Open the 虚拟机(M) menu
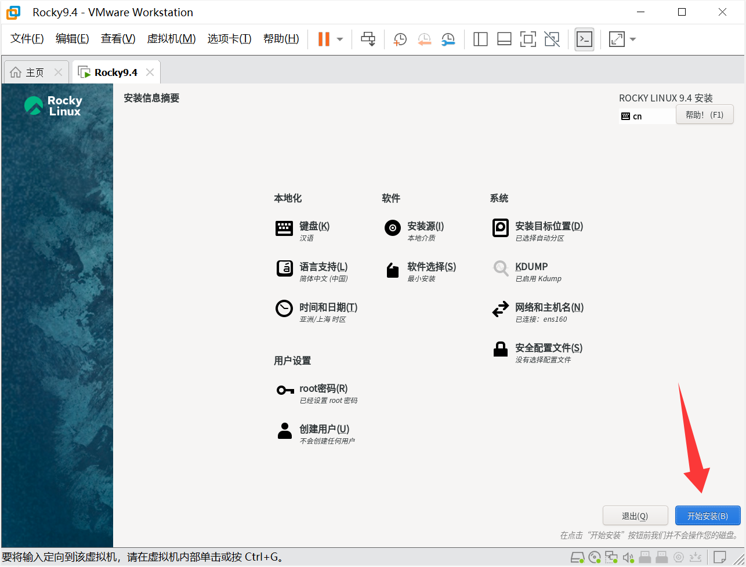The height and width of the screenshot is (567, 746). 171,39
